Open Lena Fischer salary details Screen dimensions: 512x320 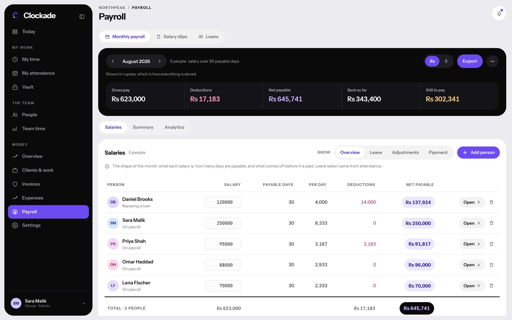(x=472, y=286)
